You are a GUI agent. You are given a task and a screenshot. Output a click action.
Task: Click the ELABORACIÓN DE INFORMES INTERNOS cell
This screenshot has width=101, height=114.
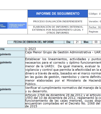point(58,30)
